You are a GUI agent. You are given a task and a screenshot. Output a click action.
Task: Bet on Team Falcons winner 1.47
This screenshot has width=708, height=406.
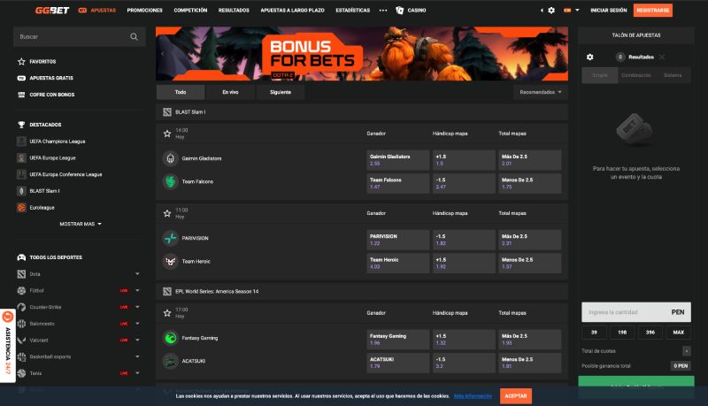pyautogui.click(x=397, y=183)
